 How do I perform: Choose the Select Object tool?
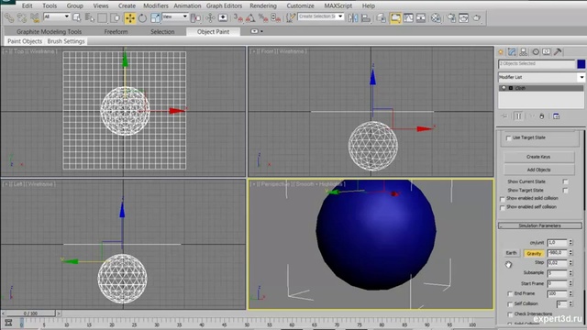[x=77, y=17]
